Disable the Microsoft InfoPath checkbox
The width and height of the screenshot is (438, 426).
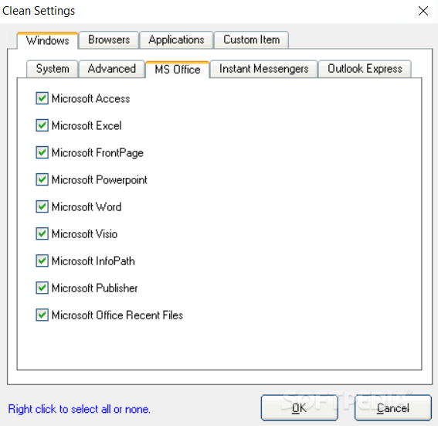point(42,261)
